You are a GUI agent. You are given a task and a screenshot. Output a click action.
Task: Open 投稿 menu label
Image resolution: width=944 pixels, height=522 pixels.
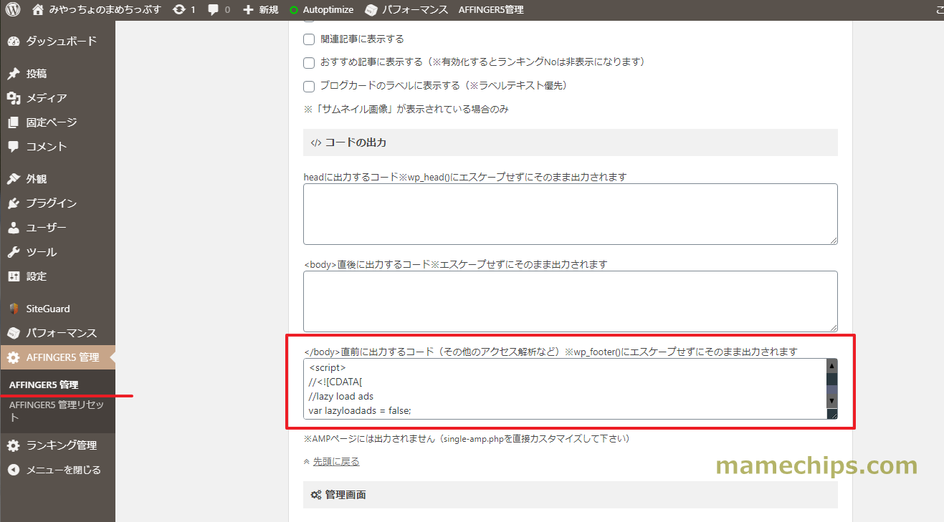point(37,74)
